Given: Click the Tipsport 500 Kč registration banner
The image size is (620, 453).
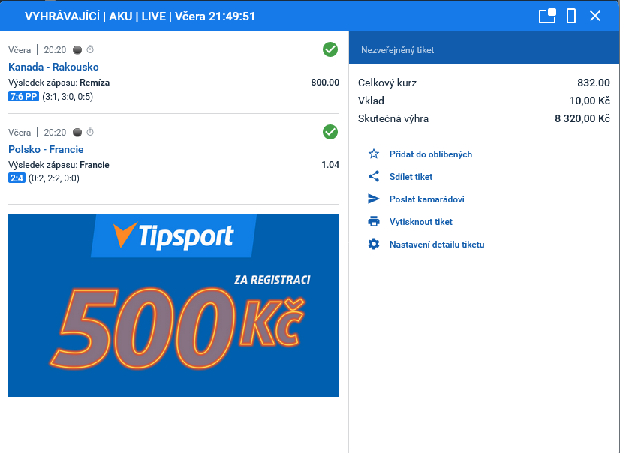Looking at the screenshot, I should coord(173,305).
